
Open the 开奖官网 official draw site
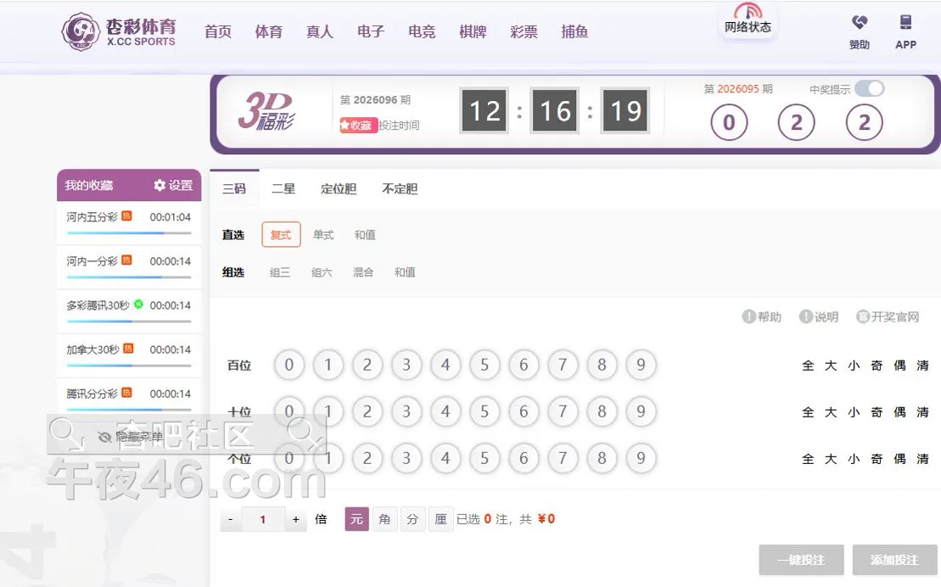click(x=888, y=316)
